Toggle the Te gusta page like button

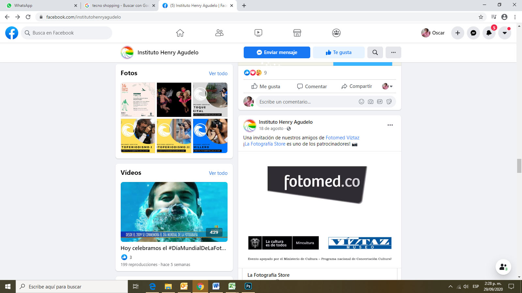point(338,52)
